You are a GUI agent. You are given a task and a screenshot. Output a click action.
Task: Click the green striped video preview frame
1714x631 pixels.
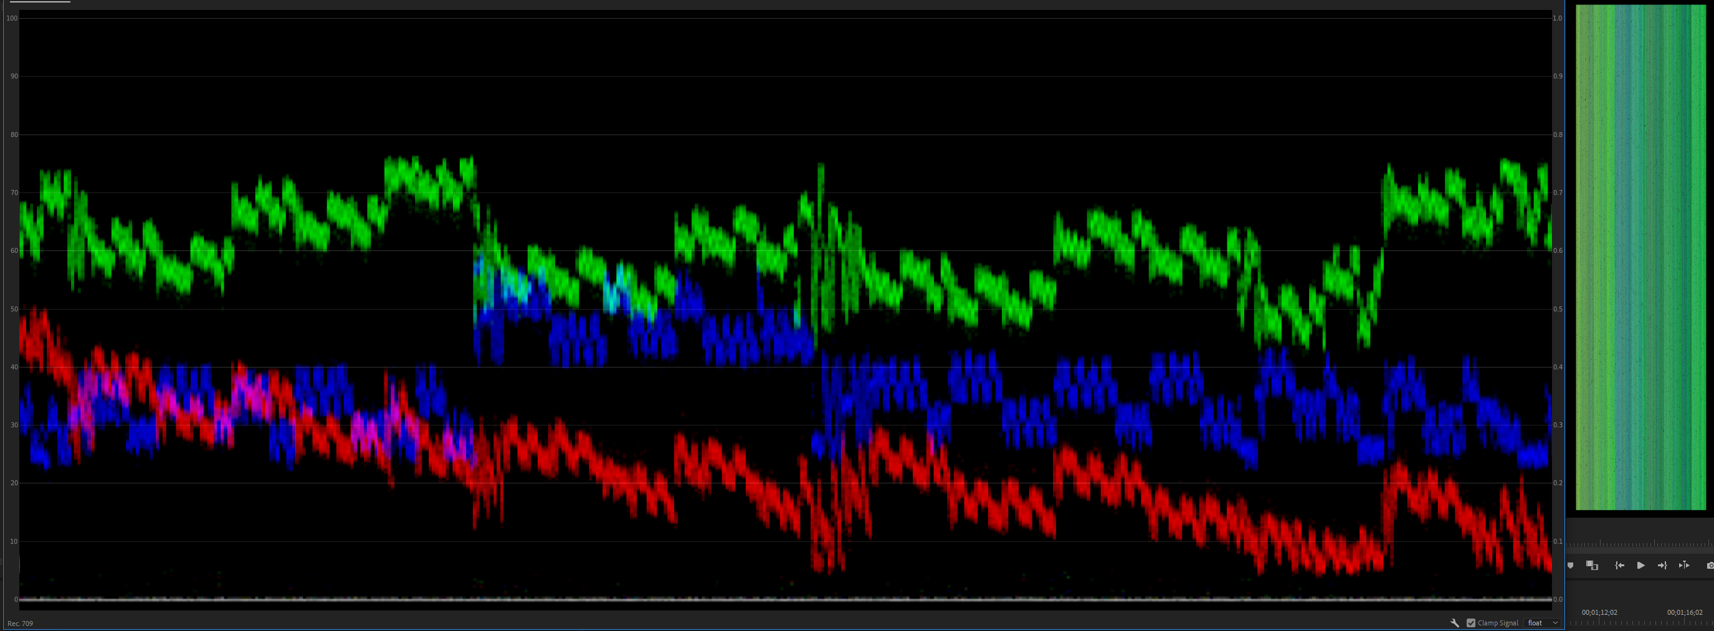tap(1641, 257)
